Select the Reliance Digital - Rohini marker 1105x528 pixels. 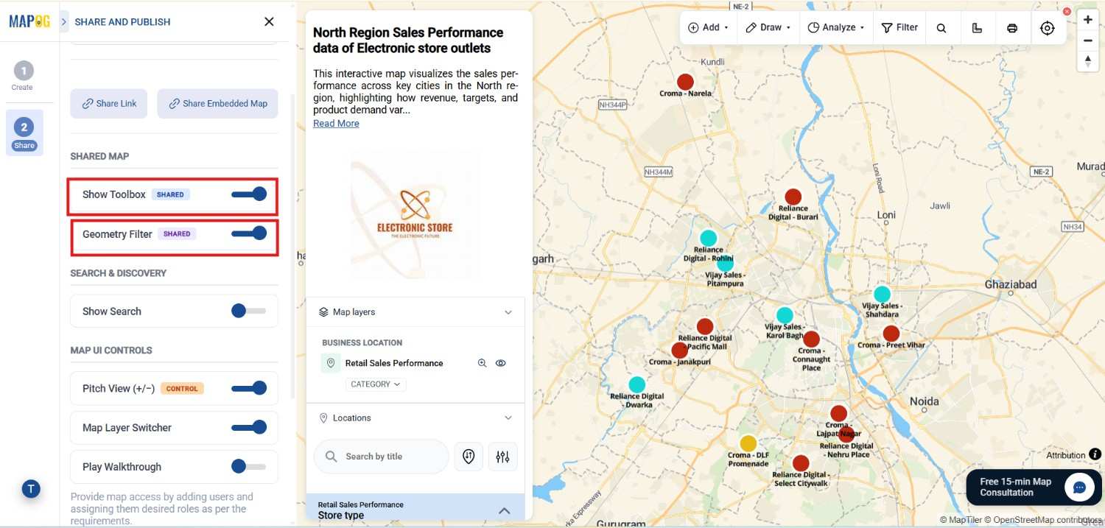click(x=708, y=238)
